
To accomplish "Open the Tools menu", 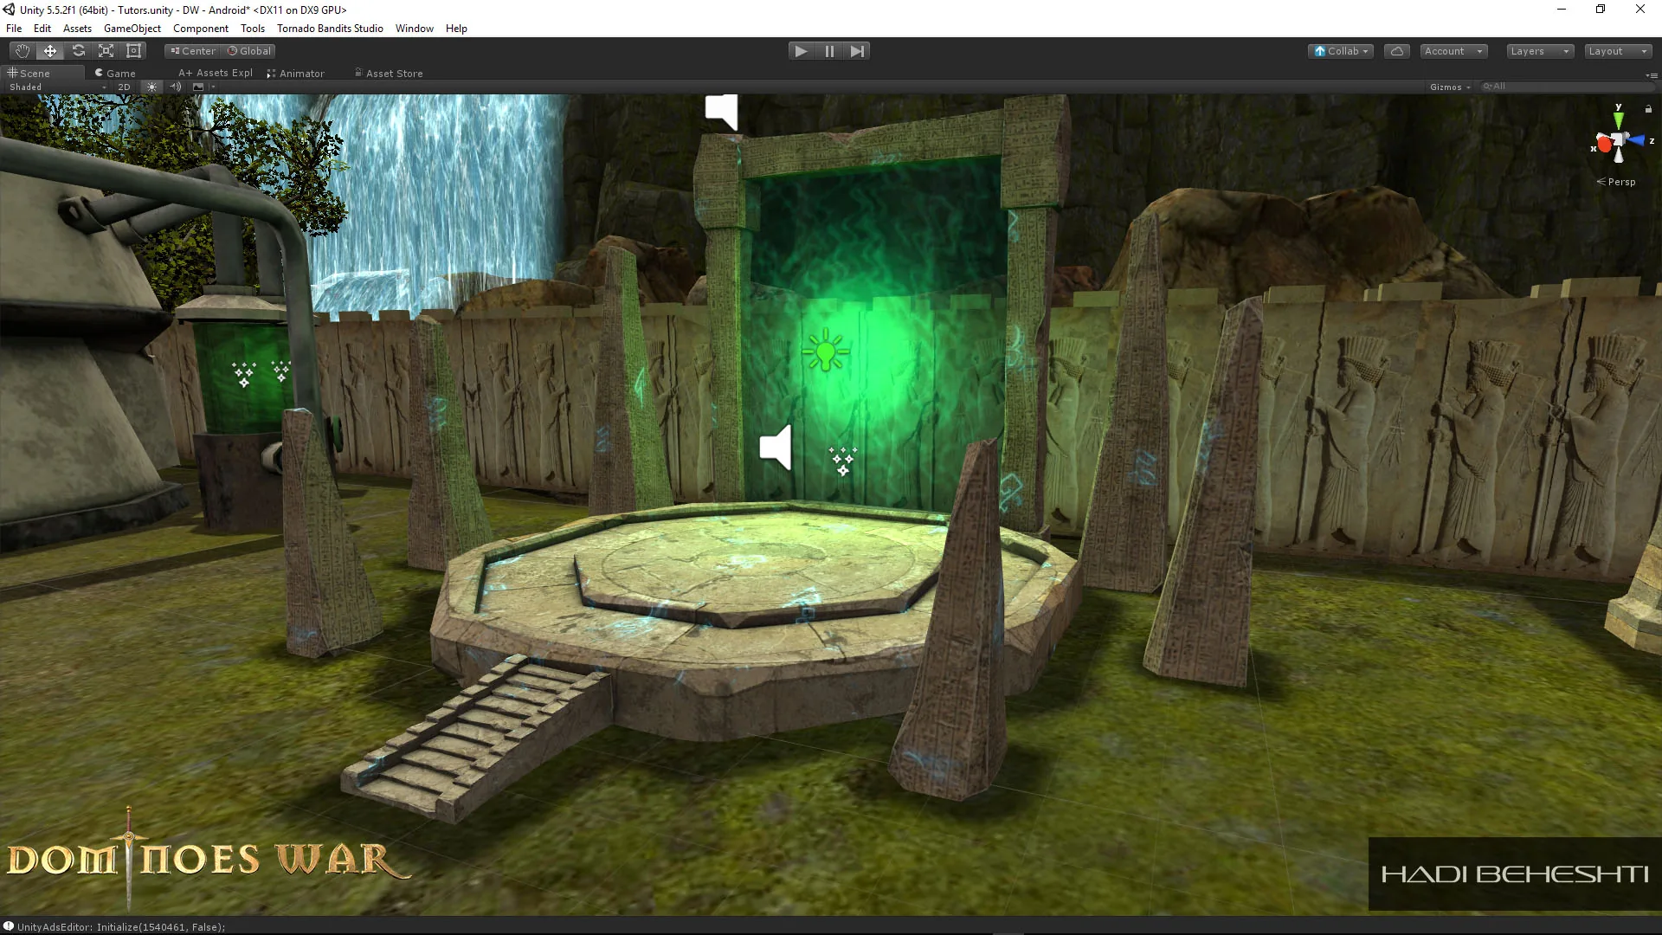I will (x=252, y=29).
